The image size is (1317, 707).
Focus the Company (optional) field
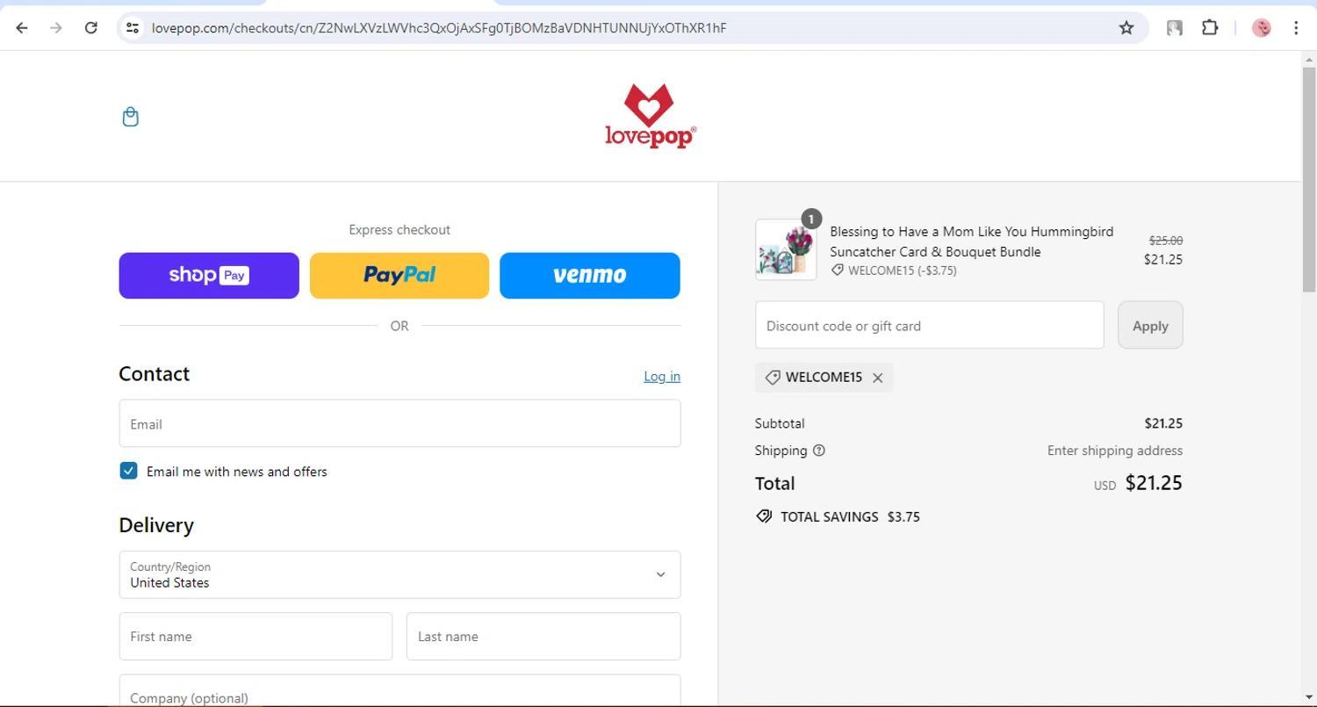(399, 690)
